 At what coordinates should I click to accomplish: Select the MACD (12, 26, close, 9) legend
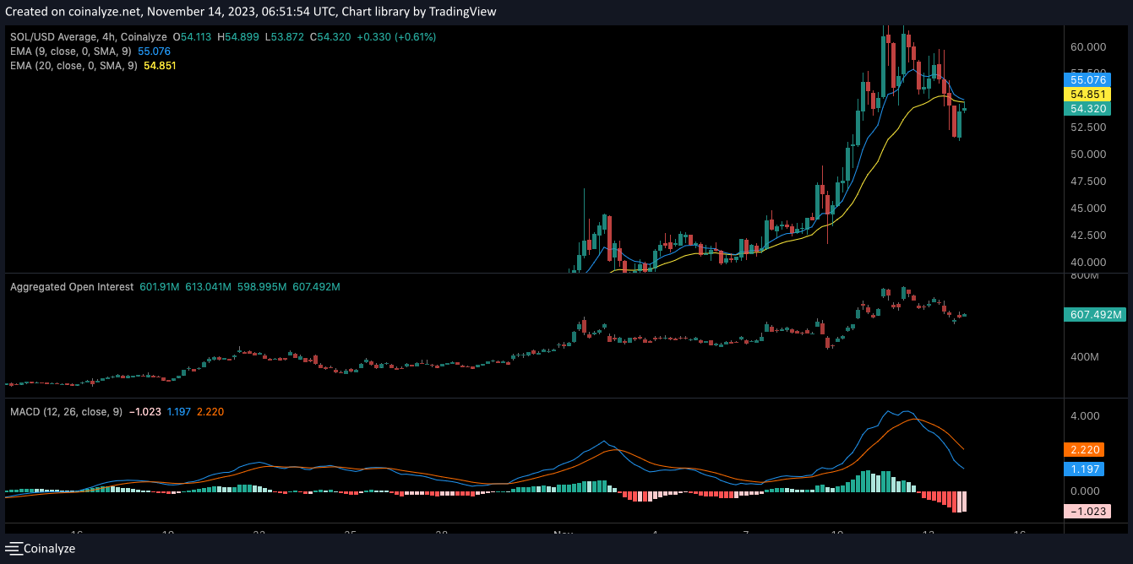point(64,411)
